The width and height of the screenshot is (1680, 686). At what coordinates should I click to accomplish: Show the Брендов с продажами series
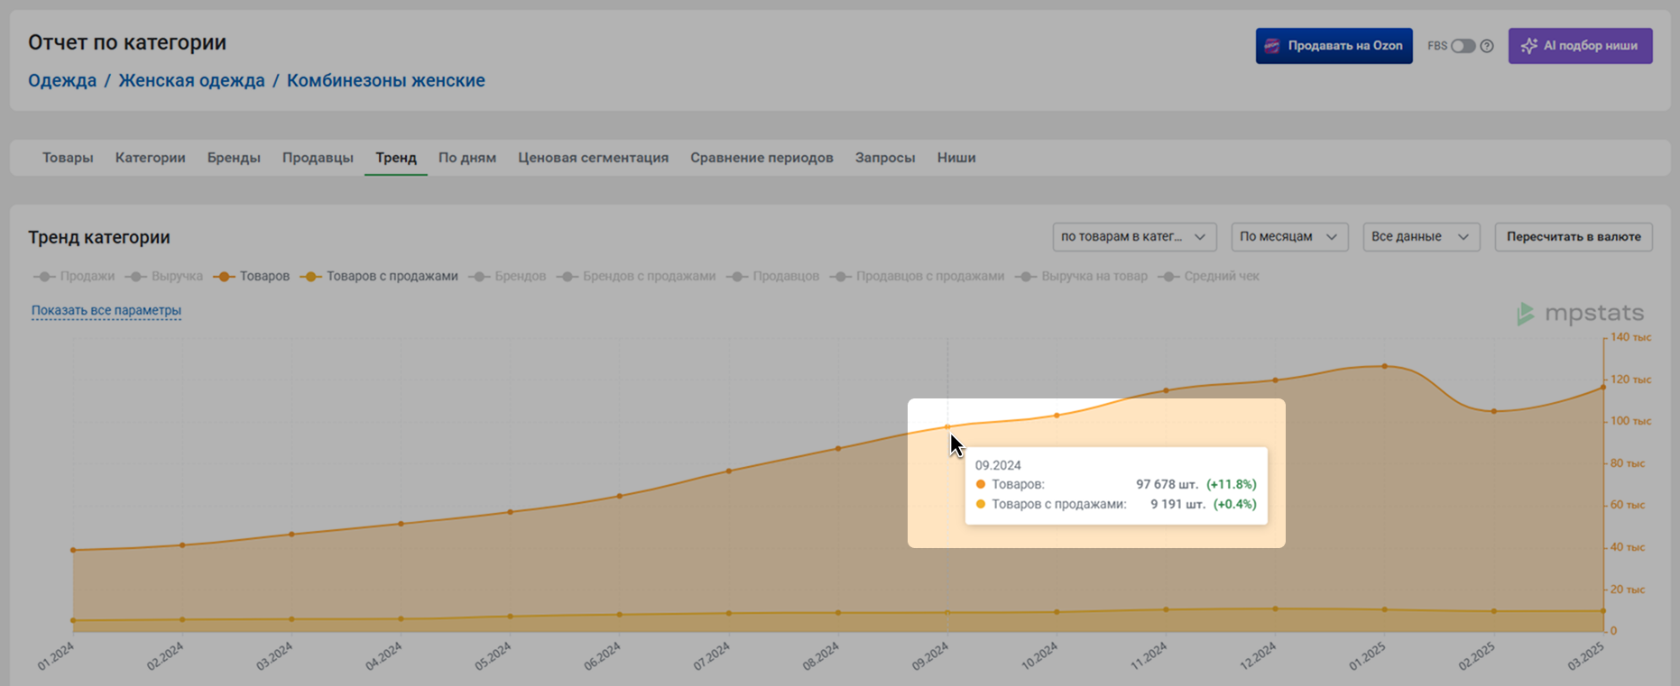click(636, 276)
